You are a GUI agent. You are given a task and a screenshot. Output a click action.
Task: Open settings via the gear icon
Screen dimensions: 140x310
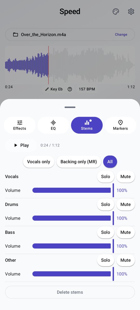coord(131,11)
